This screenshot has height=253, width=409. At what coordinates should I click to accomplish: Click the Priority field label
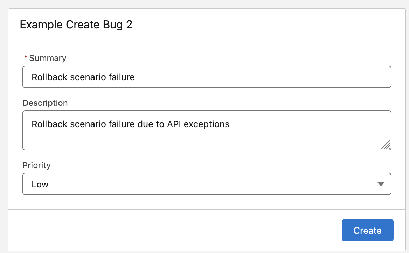click(x=37, y=165)
